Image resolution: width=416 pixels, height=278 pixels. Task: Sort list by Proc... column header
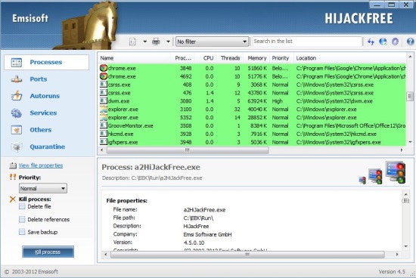(x=183, y=58)
